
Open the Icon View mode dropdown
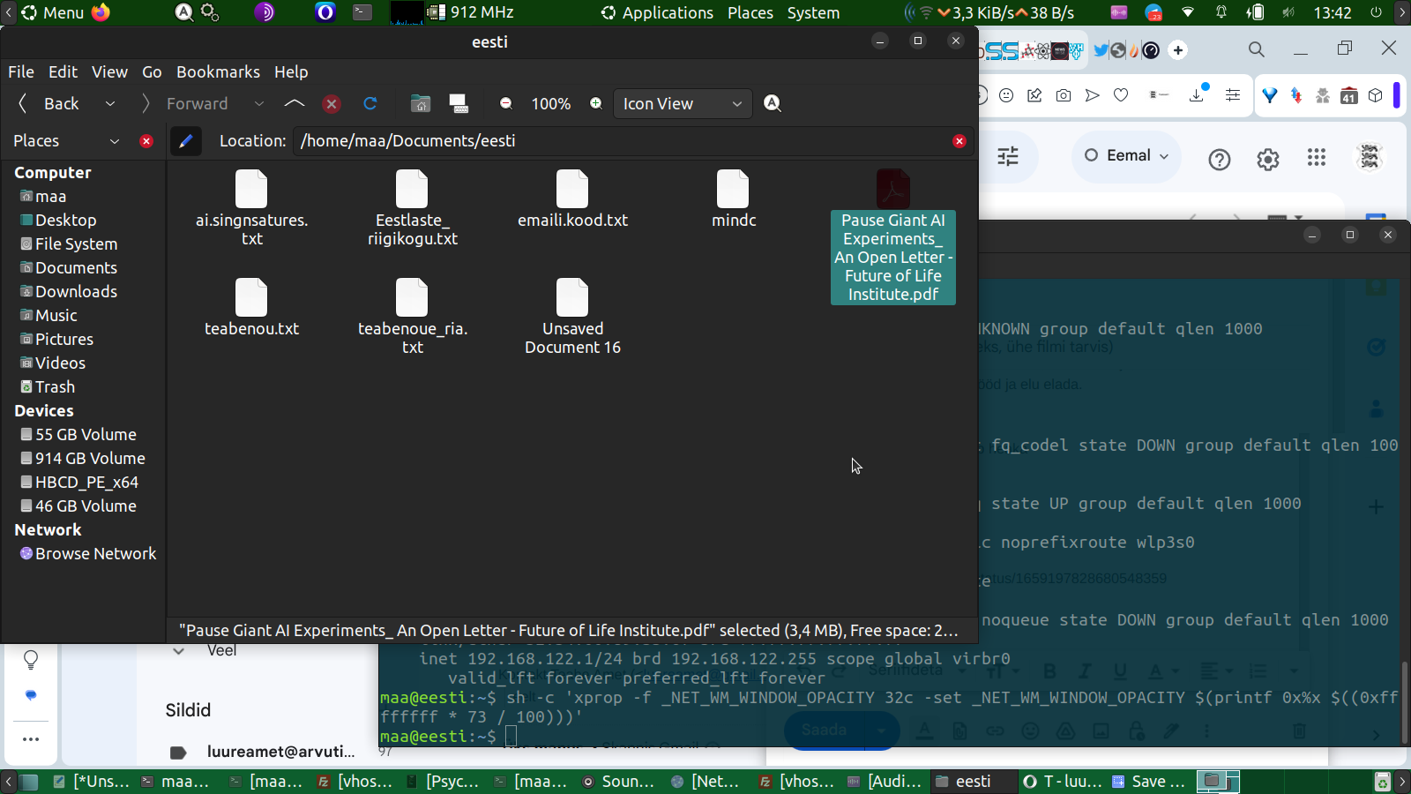tap(682, 104)
